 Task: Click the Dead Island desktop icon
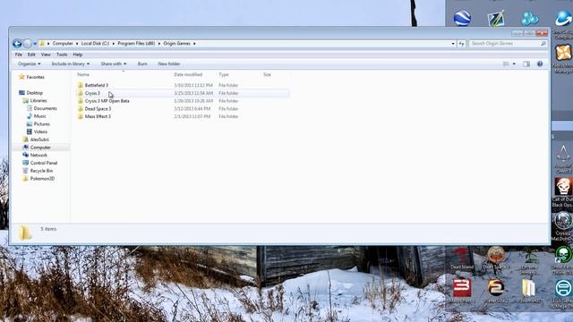pyautogui.click(x=462, y=258)
